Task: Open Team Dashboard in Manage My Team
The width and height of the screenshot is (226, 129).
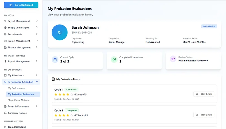Action: [17, 127]
